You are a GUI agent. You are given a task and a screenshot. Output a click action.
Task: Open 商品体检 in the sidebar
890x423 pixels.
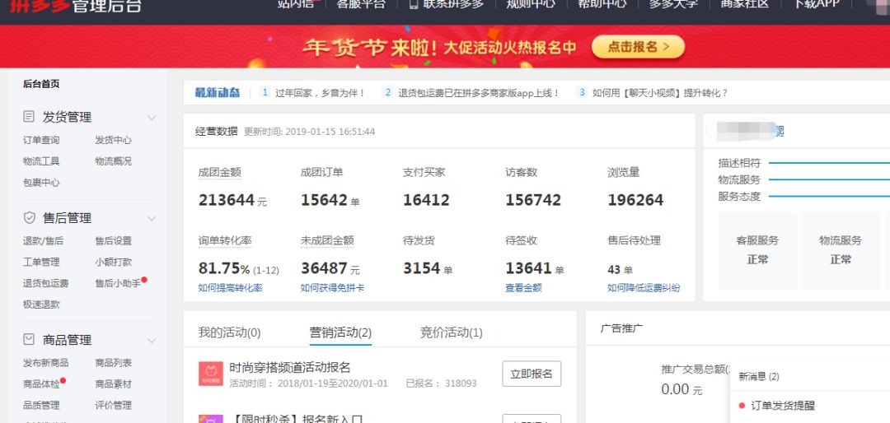pyautogui.click(x=41, y=384)
